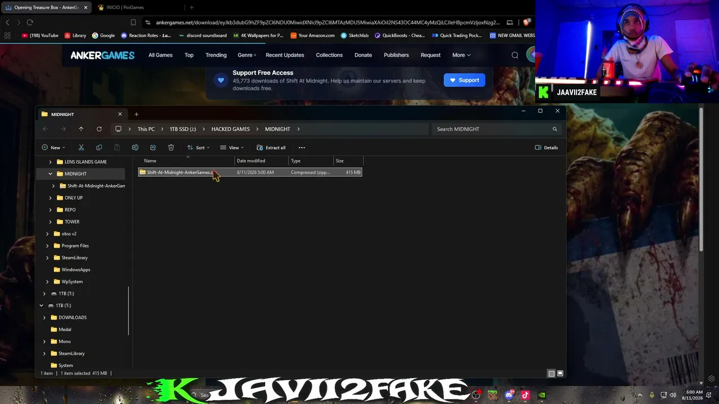Viewport: 719px width, 404px height.
Task: Bookmark the current page in browser
Action: point(133,22)
